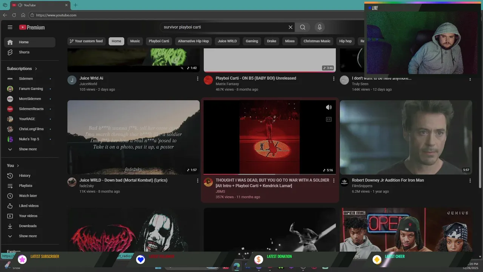Screen dimensions: 483x272
Task: Click the YouTube Premium logo
Action: (32, 27)
